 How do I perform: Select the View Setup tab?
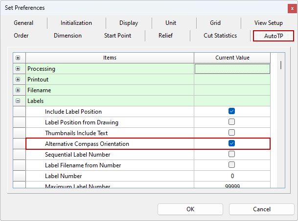pos(268,23)
